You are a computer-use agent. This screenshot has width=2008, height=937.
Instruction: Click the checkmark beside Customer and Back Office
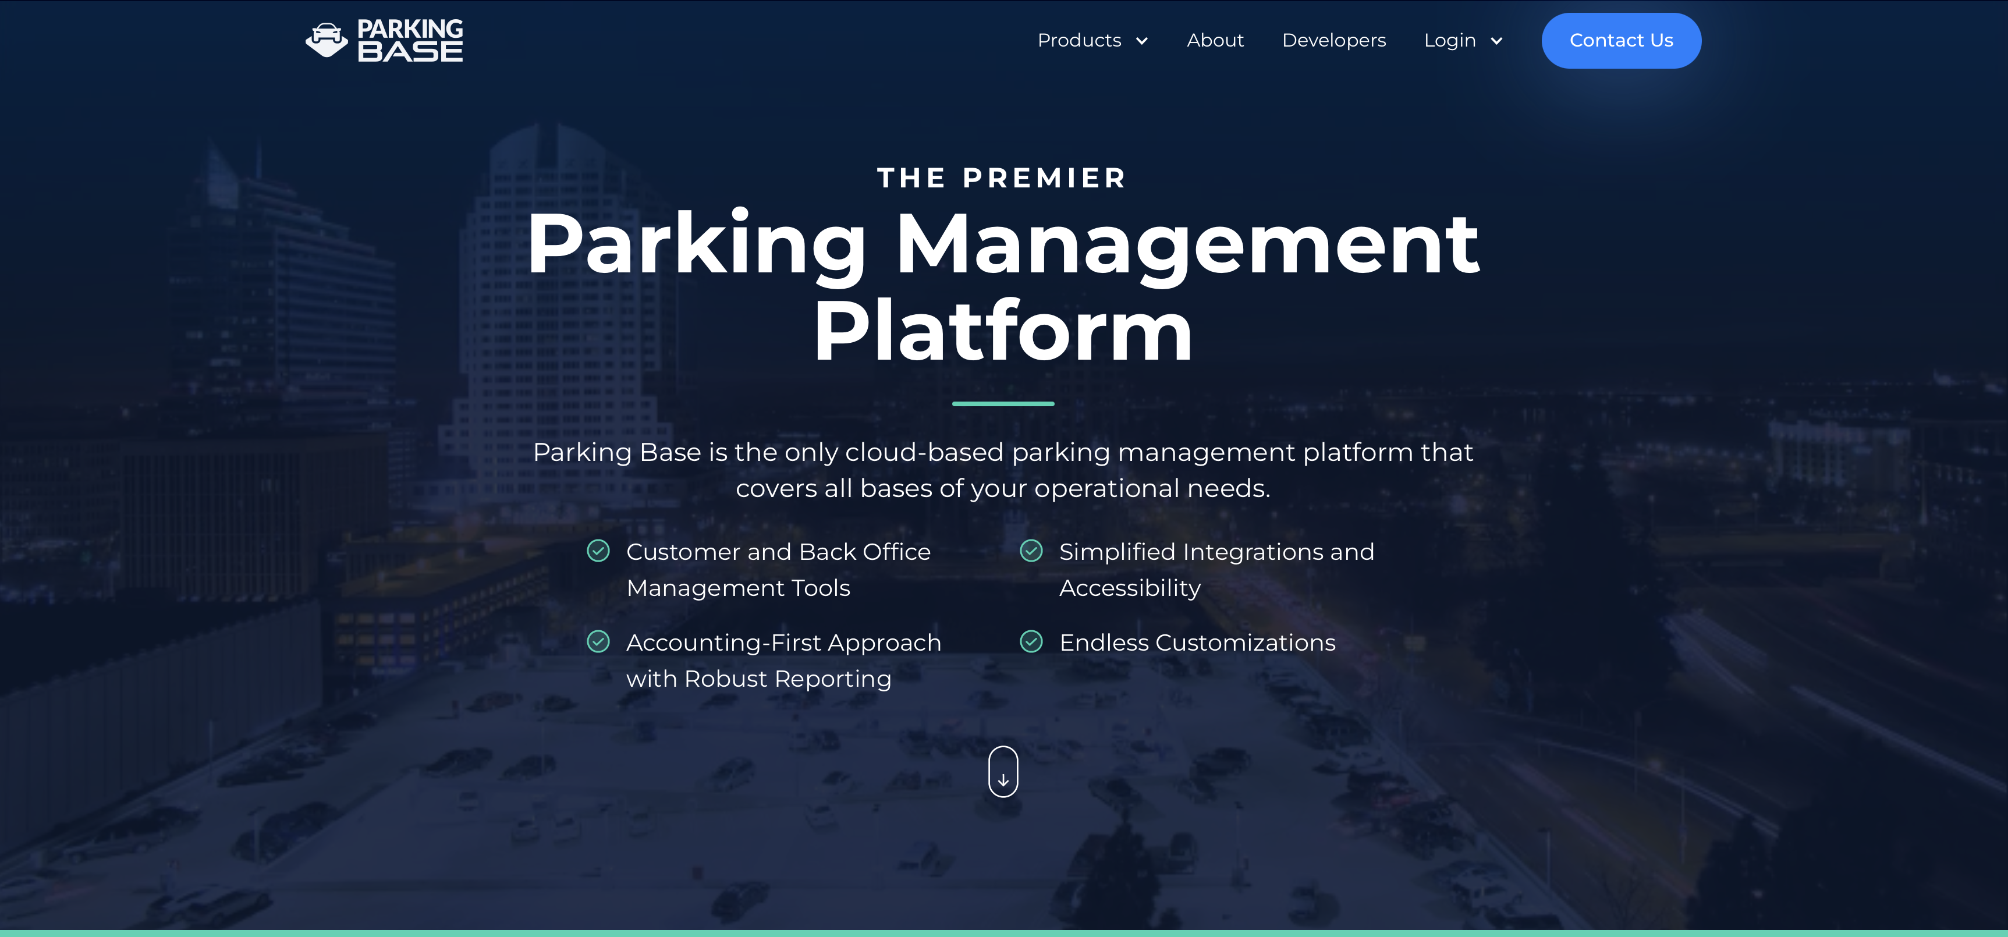(598, 551)
